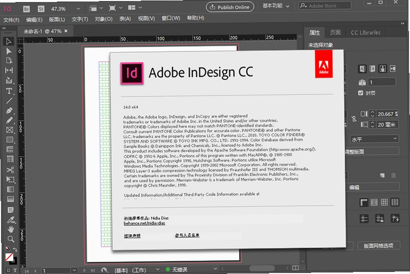This screenshot has height=274, width=410.
Task: Select the Gradient Swatch tool
Action: pos(10,189)
